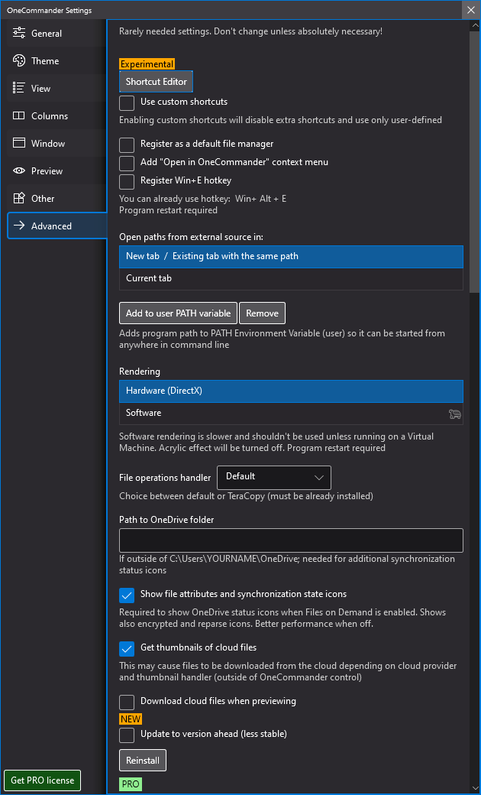Viewport: 481px width, 795px height.
Task: Click the View list icon in sidebar
Action: point(19,89)
